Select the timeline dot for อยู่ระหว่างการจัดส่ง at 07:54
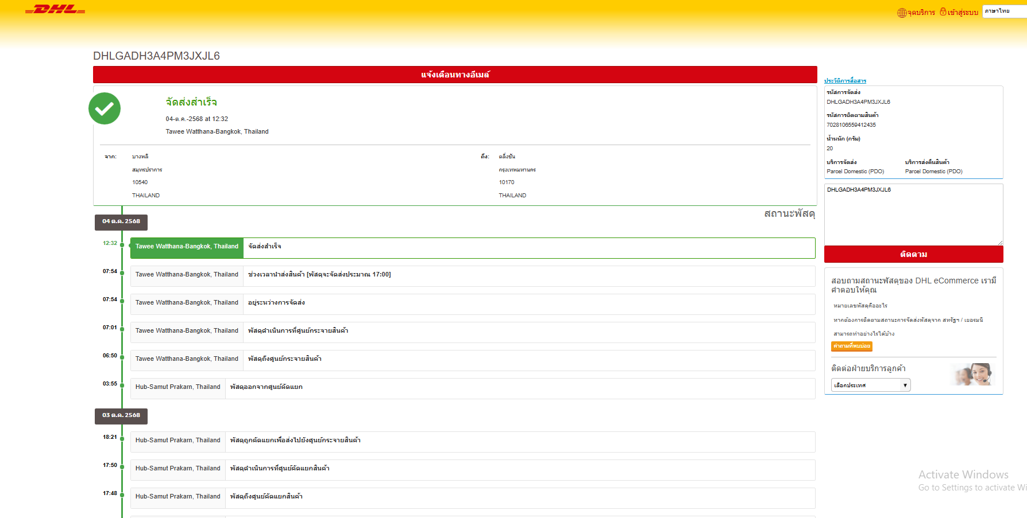Screen dimensions: 1027x518 coord(122,301)
